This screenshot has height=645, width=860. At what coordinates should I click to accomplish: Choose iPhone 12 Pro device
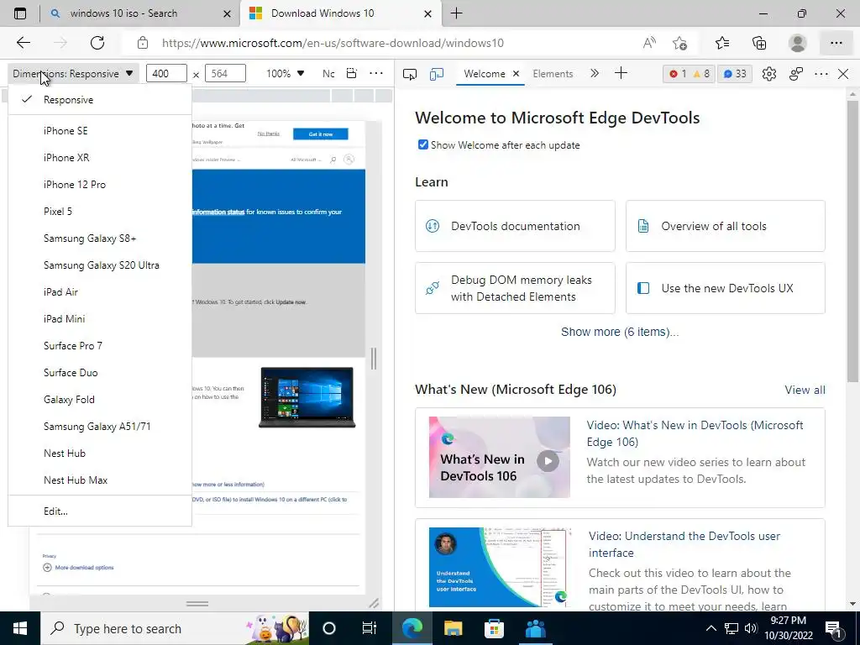pyautogui.click(x=100, y=184)
